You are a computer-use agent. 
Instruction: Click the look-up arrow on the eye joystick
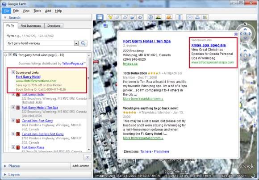click(x=245, y=29)
